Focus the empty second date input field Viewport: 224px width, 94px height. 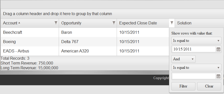pyautogui.click(x=194, y=76)
